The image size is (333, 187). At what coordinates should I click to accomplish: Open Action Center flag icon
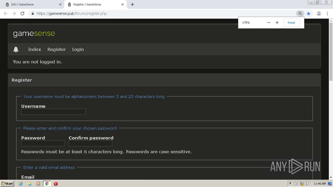[308, 184]
